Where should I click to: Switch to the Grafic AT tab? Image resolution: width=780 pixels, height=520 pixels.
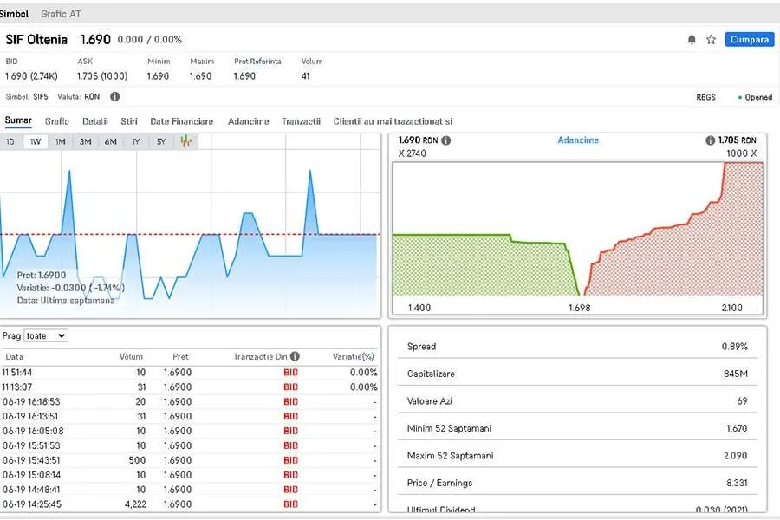61,14
